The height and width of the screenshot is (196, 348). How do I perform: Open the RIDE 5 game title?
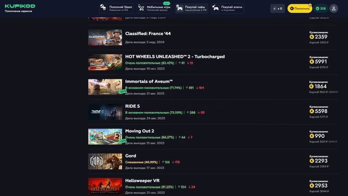133,106
